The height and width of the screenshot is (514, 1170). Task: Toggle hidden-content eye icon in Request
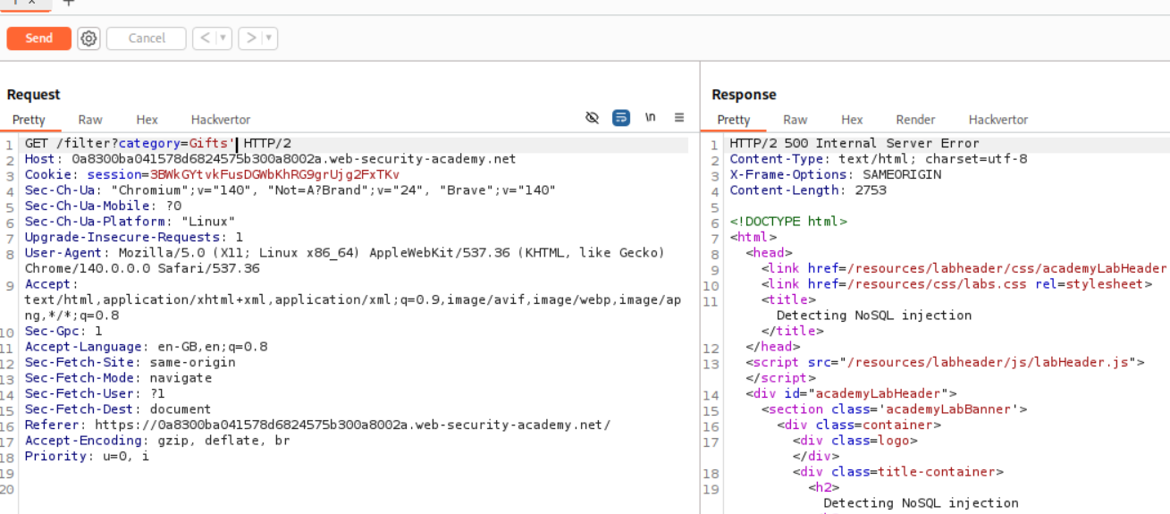click(x=592, y=118)
